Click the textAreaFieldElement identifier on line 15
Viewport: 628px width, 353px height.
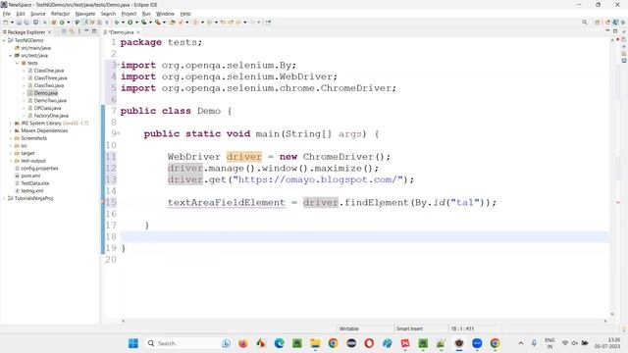coord(227,203)
